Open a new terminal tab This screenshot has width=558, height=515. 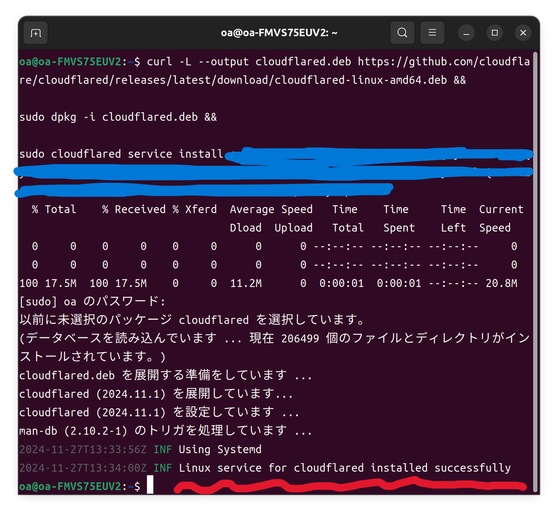click(36, 33)
